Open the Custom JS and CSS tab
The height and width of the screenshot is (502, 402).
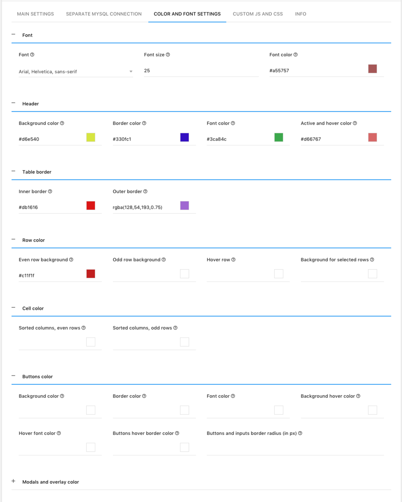pos(258,14)
